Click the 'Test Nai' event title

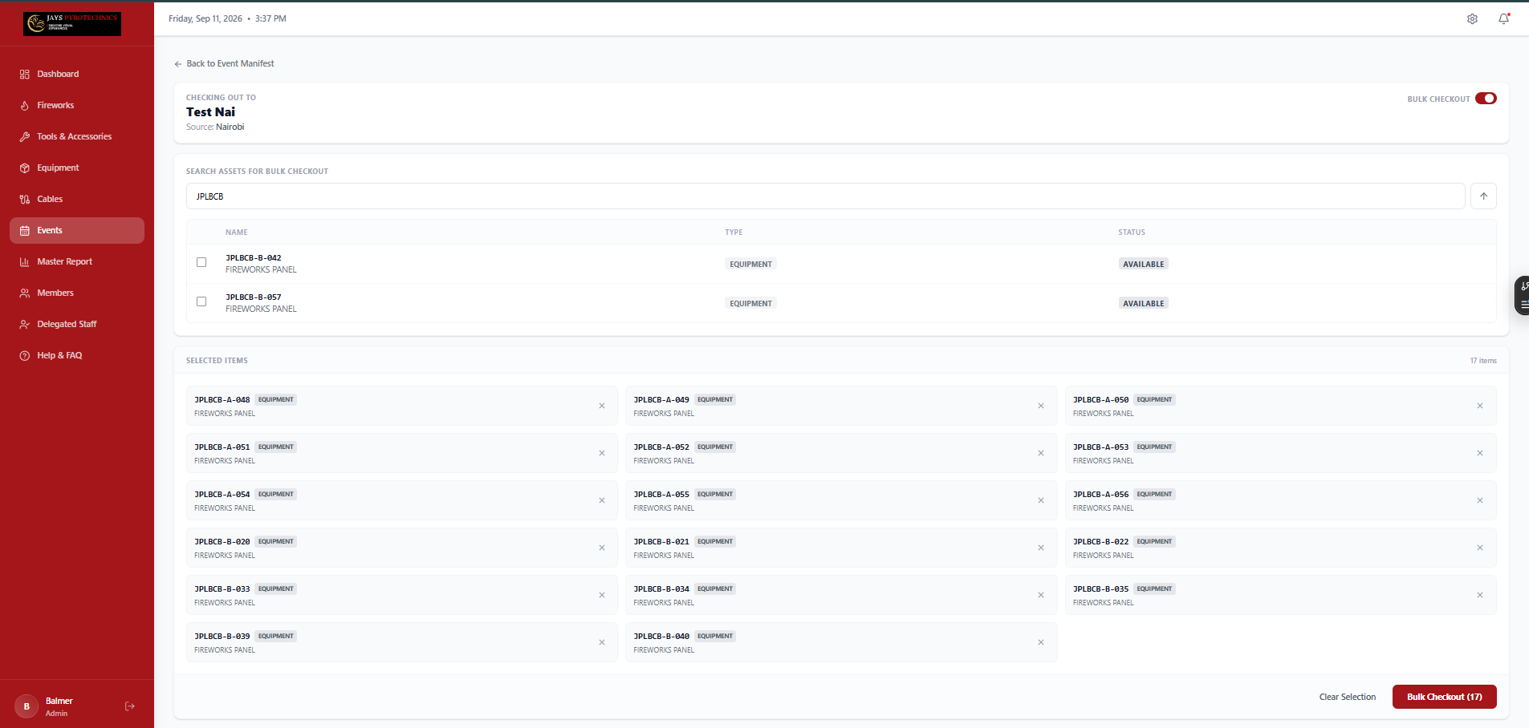pos(210,112)
